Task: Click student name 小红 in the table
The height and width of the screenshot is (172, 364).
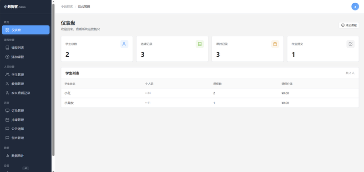Action: pos(67,93)
